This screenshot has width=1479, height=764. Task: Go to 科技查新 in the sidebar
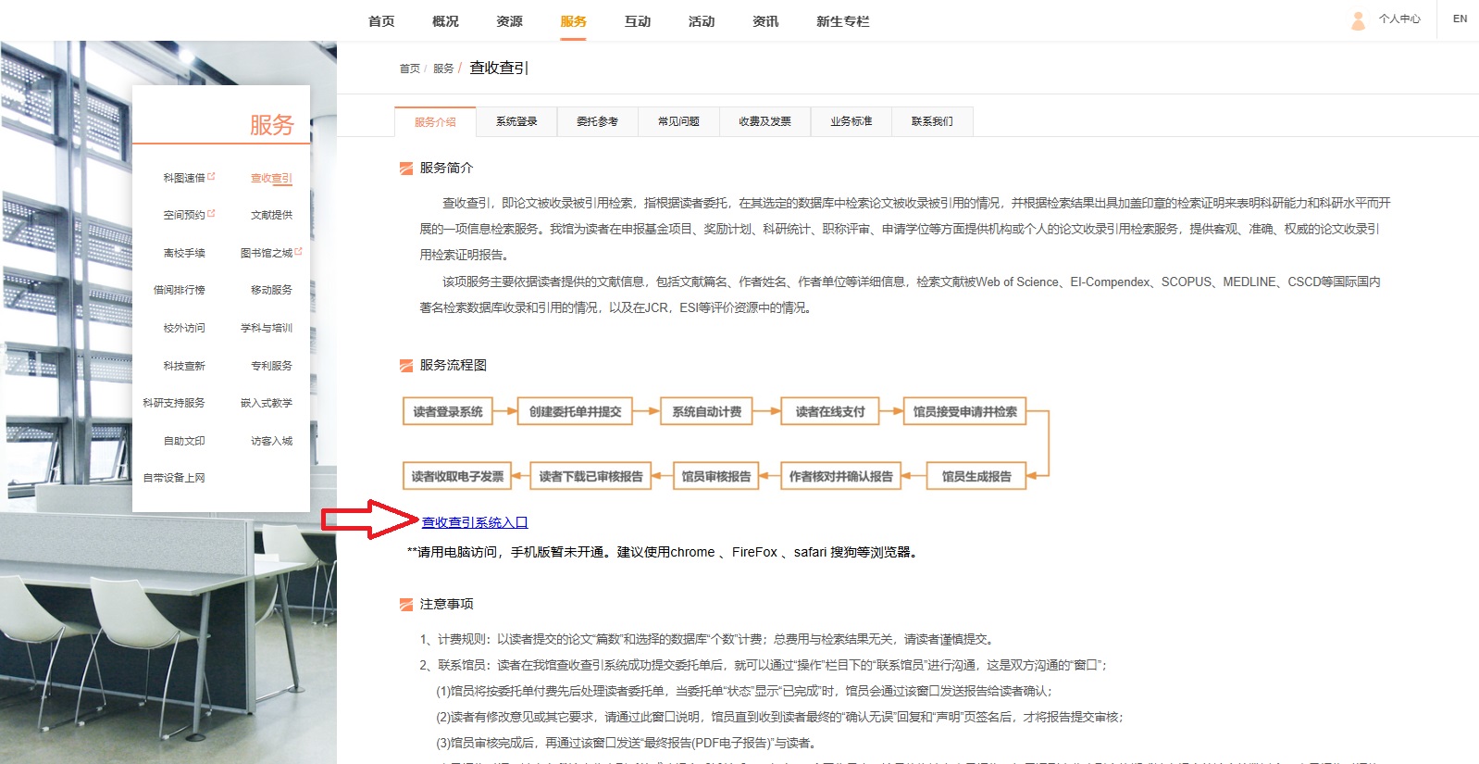point(184,366)
